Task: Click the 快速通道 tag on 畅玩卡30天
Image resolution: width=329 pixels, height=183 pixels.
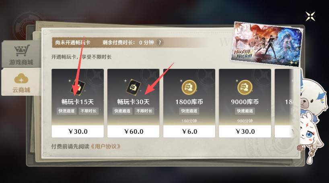Action: point(122,111)
